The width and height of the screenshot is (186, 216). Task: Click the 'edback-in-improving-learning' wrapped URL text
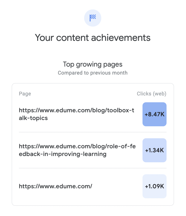coord(63,154)
